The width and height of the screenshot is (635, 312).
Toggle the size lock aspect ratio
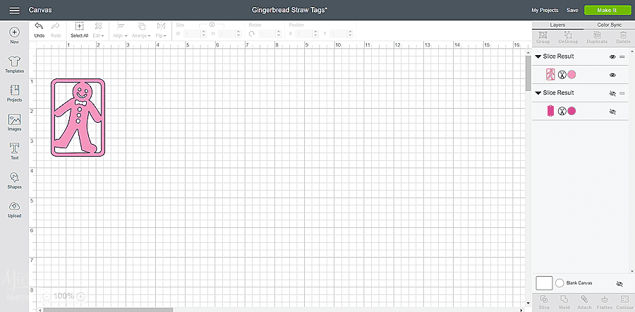212,25
